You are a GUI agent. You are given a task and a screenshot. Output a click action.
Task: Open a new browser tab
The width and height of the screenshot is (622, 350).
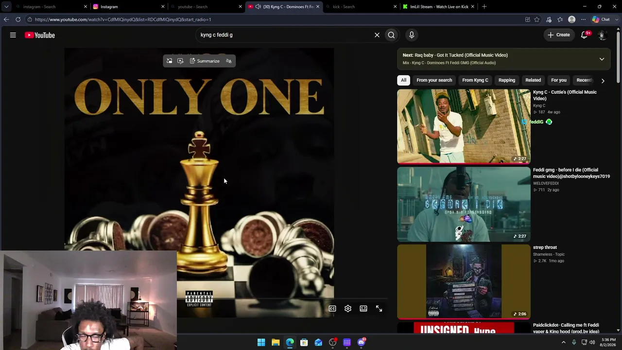click(x=484, y=7)
